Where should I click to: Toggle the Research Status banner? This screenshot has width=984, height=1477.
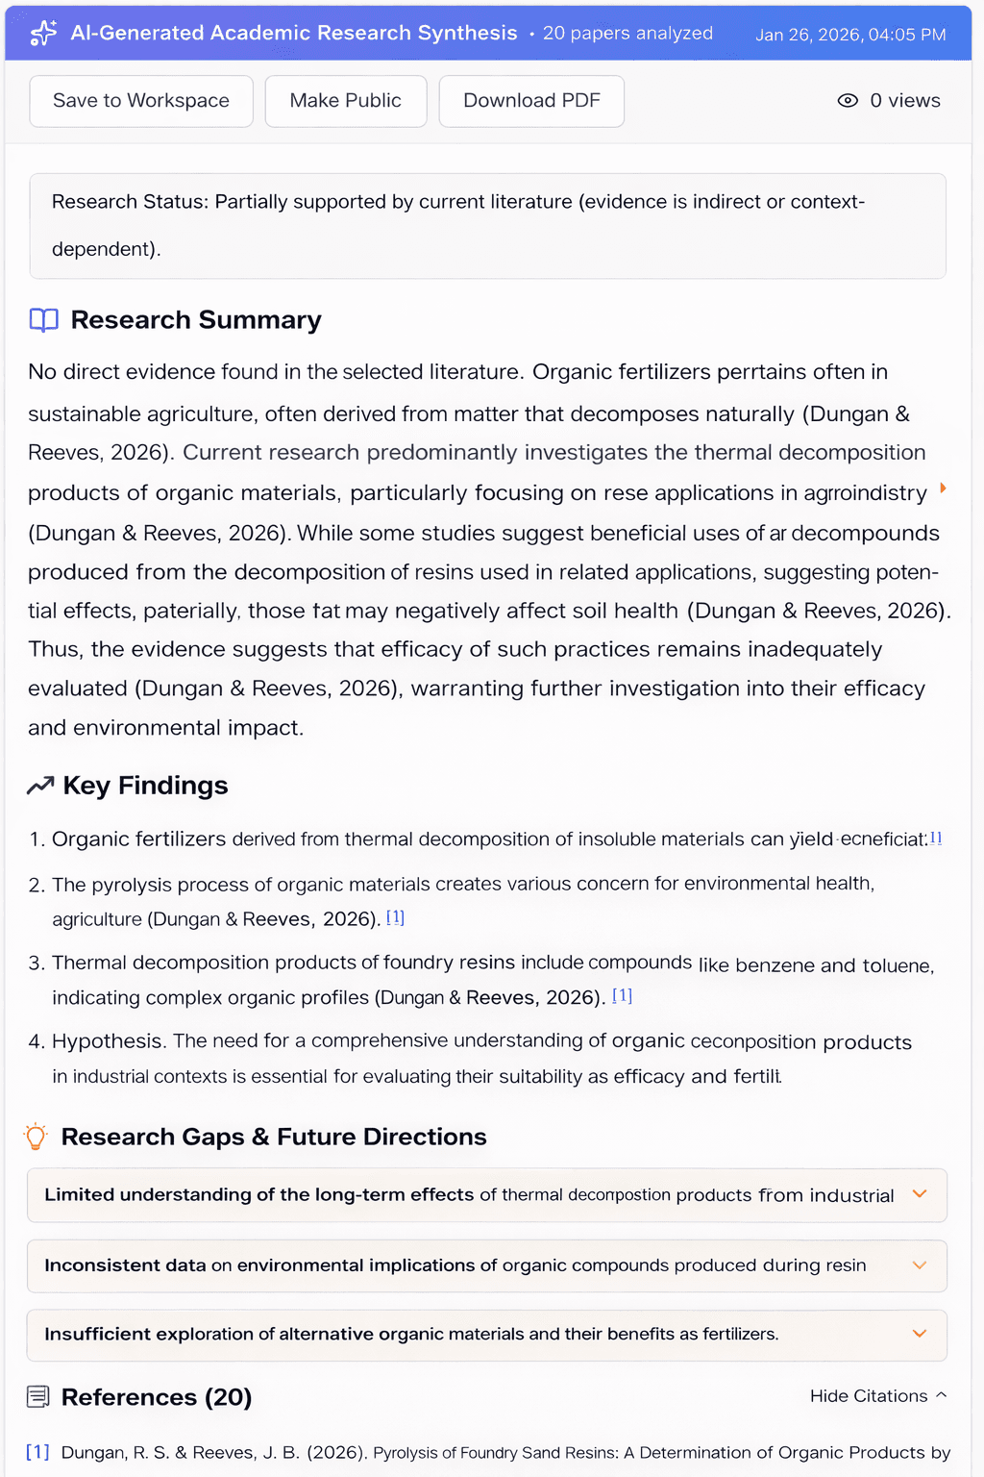tap(487, 225)
